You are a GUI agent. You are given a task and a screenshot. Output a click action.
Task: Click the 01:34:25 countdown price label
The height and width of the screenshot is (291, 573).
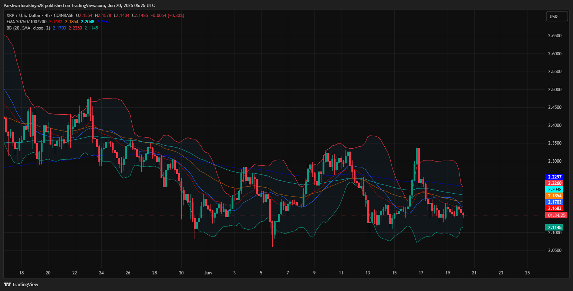tap(556, 215)
